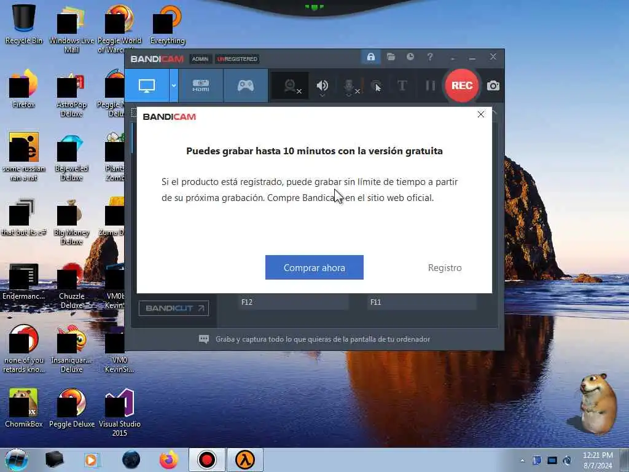629x472 pixels.
Task: Toggle speaker sound recording icon
Action: coord(322,85)
